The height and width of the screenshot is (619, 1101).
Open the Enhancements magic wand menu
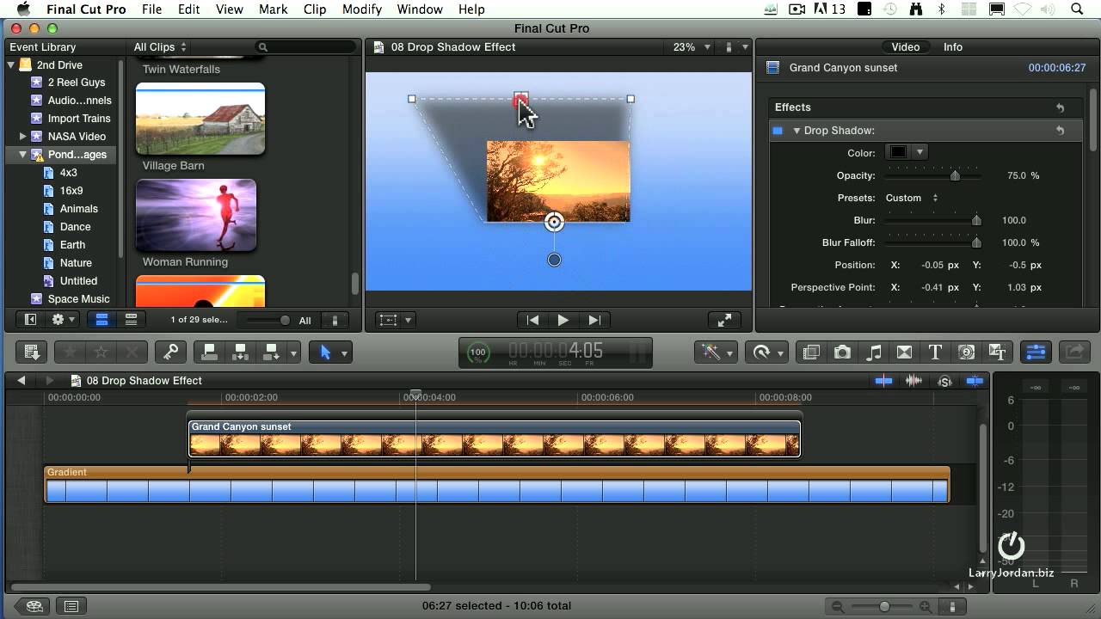point(716,352)
